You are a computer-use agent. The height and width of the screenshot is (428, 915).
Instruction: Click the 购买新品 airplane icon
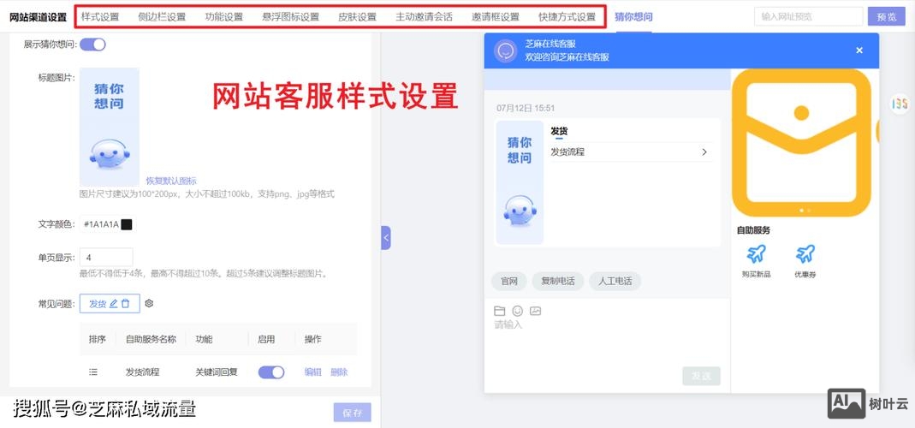coord(757,254)
